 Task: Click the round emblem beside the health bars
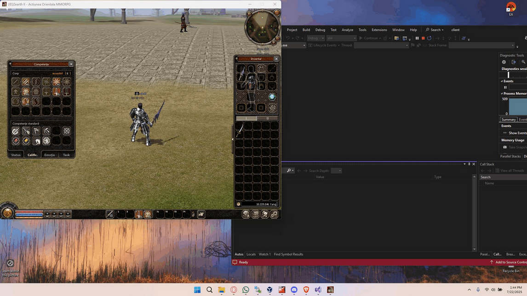(x=7, y=212)
